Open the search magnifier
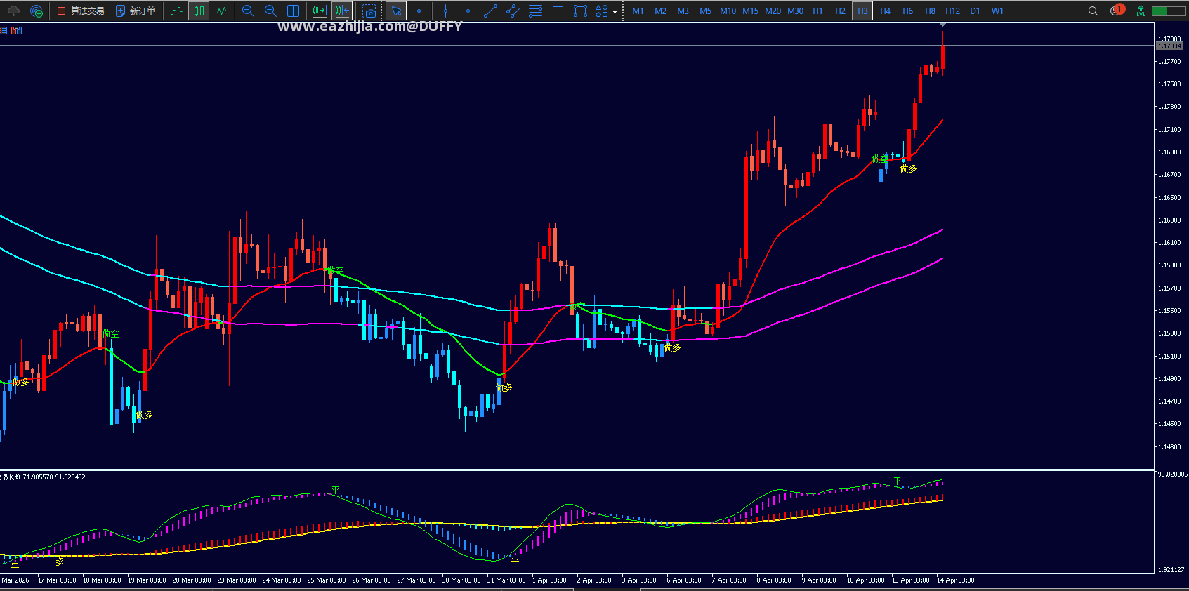 1093,11
